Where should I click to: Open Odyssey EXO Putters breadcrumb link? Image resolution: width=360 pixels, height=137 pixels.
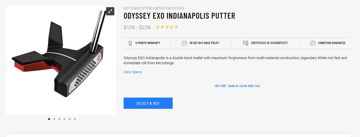pyautogui.click(x=168, y=8)
